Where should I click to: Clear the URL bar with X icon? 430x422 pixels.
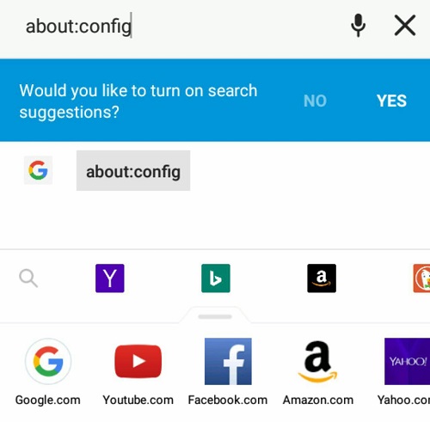click(405, 25)
